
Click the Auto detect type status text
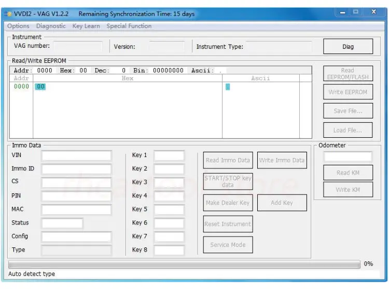click(32, 274)
